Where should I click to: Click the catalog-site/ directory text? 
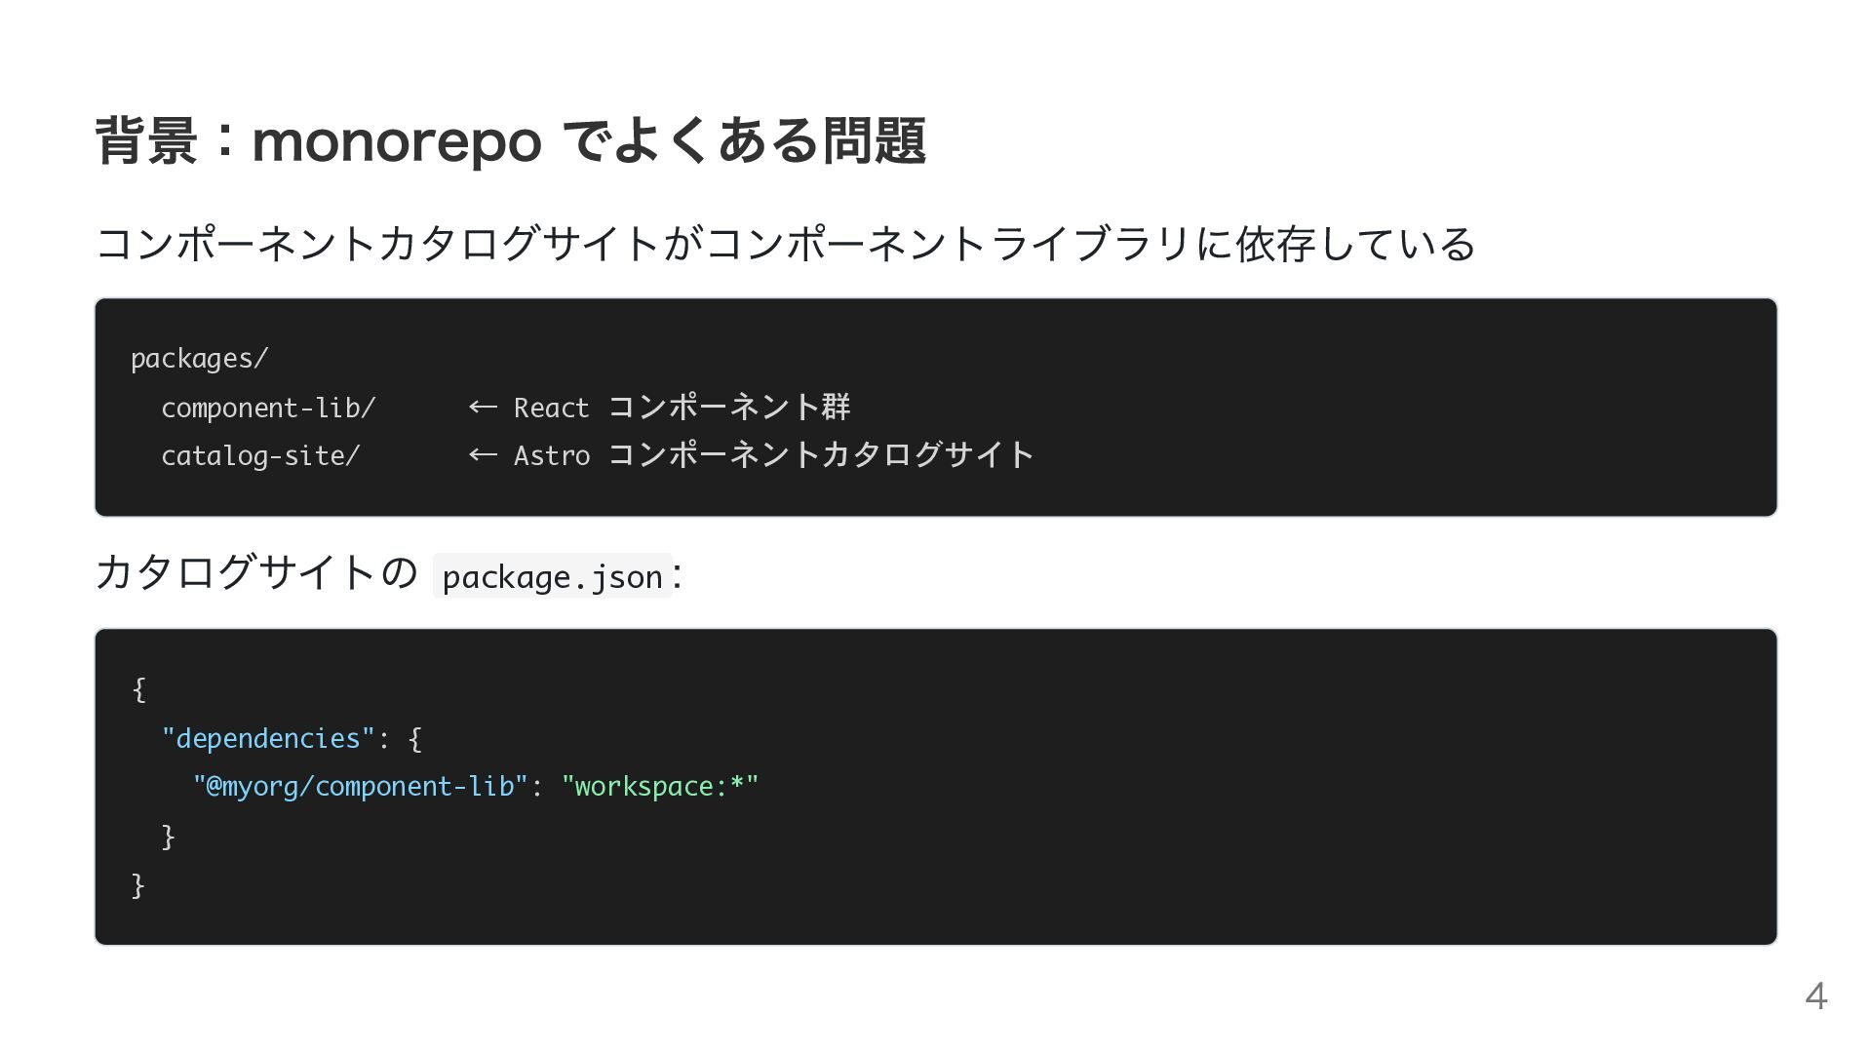260,455
